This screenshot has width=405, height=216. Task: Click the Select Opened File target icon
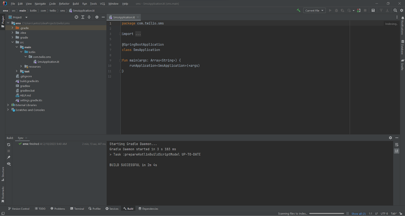pos(76,17)
